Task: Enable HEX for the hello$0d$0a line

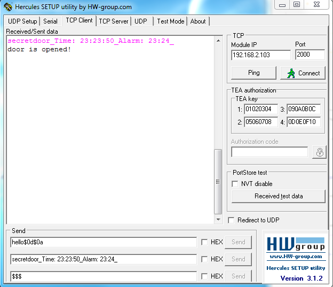Action: pyautogui.click(x=204, y=242)
